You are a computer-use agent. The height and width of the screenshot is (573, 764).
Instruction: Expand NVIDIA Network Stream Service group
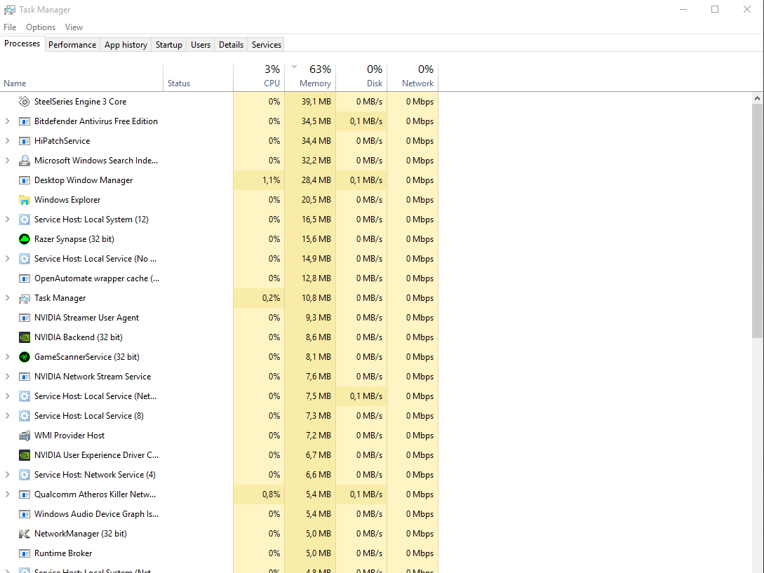click(x=7, y=377)
